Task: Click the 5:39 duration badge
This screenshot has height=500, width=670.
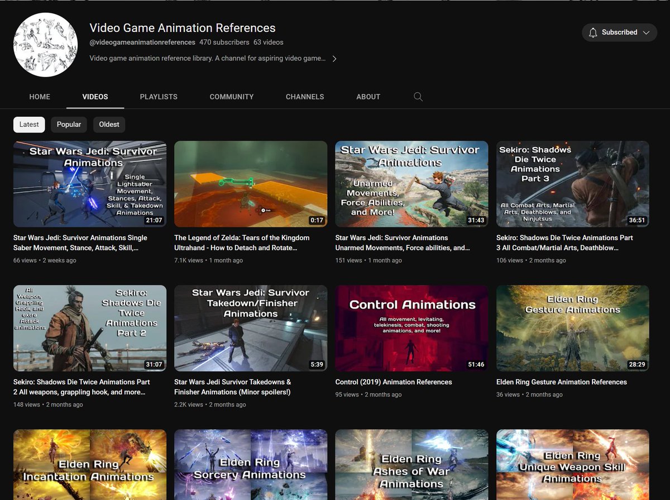Action: tap(317, 365)
